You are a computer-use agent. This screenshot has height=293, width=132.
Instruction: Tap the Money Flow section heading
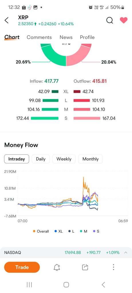21,145
